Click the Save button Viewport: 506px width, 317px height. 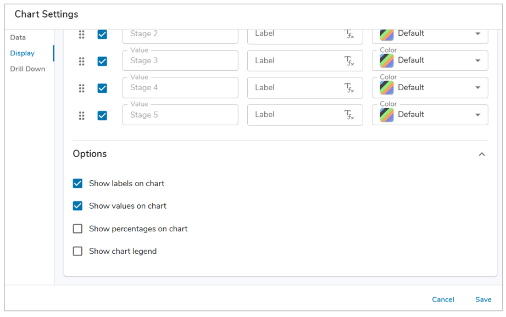point(483,299)
